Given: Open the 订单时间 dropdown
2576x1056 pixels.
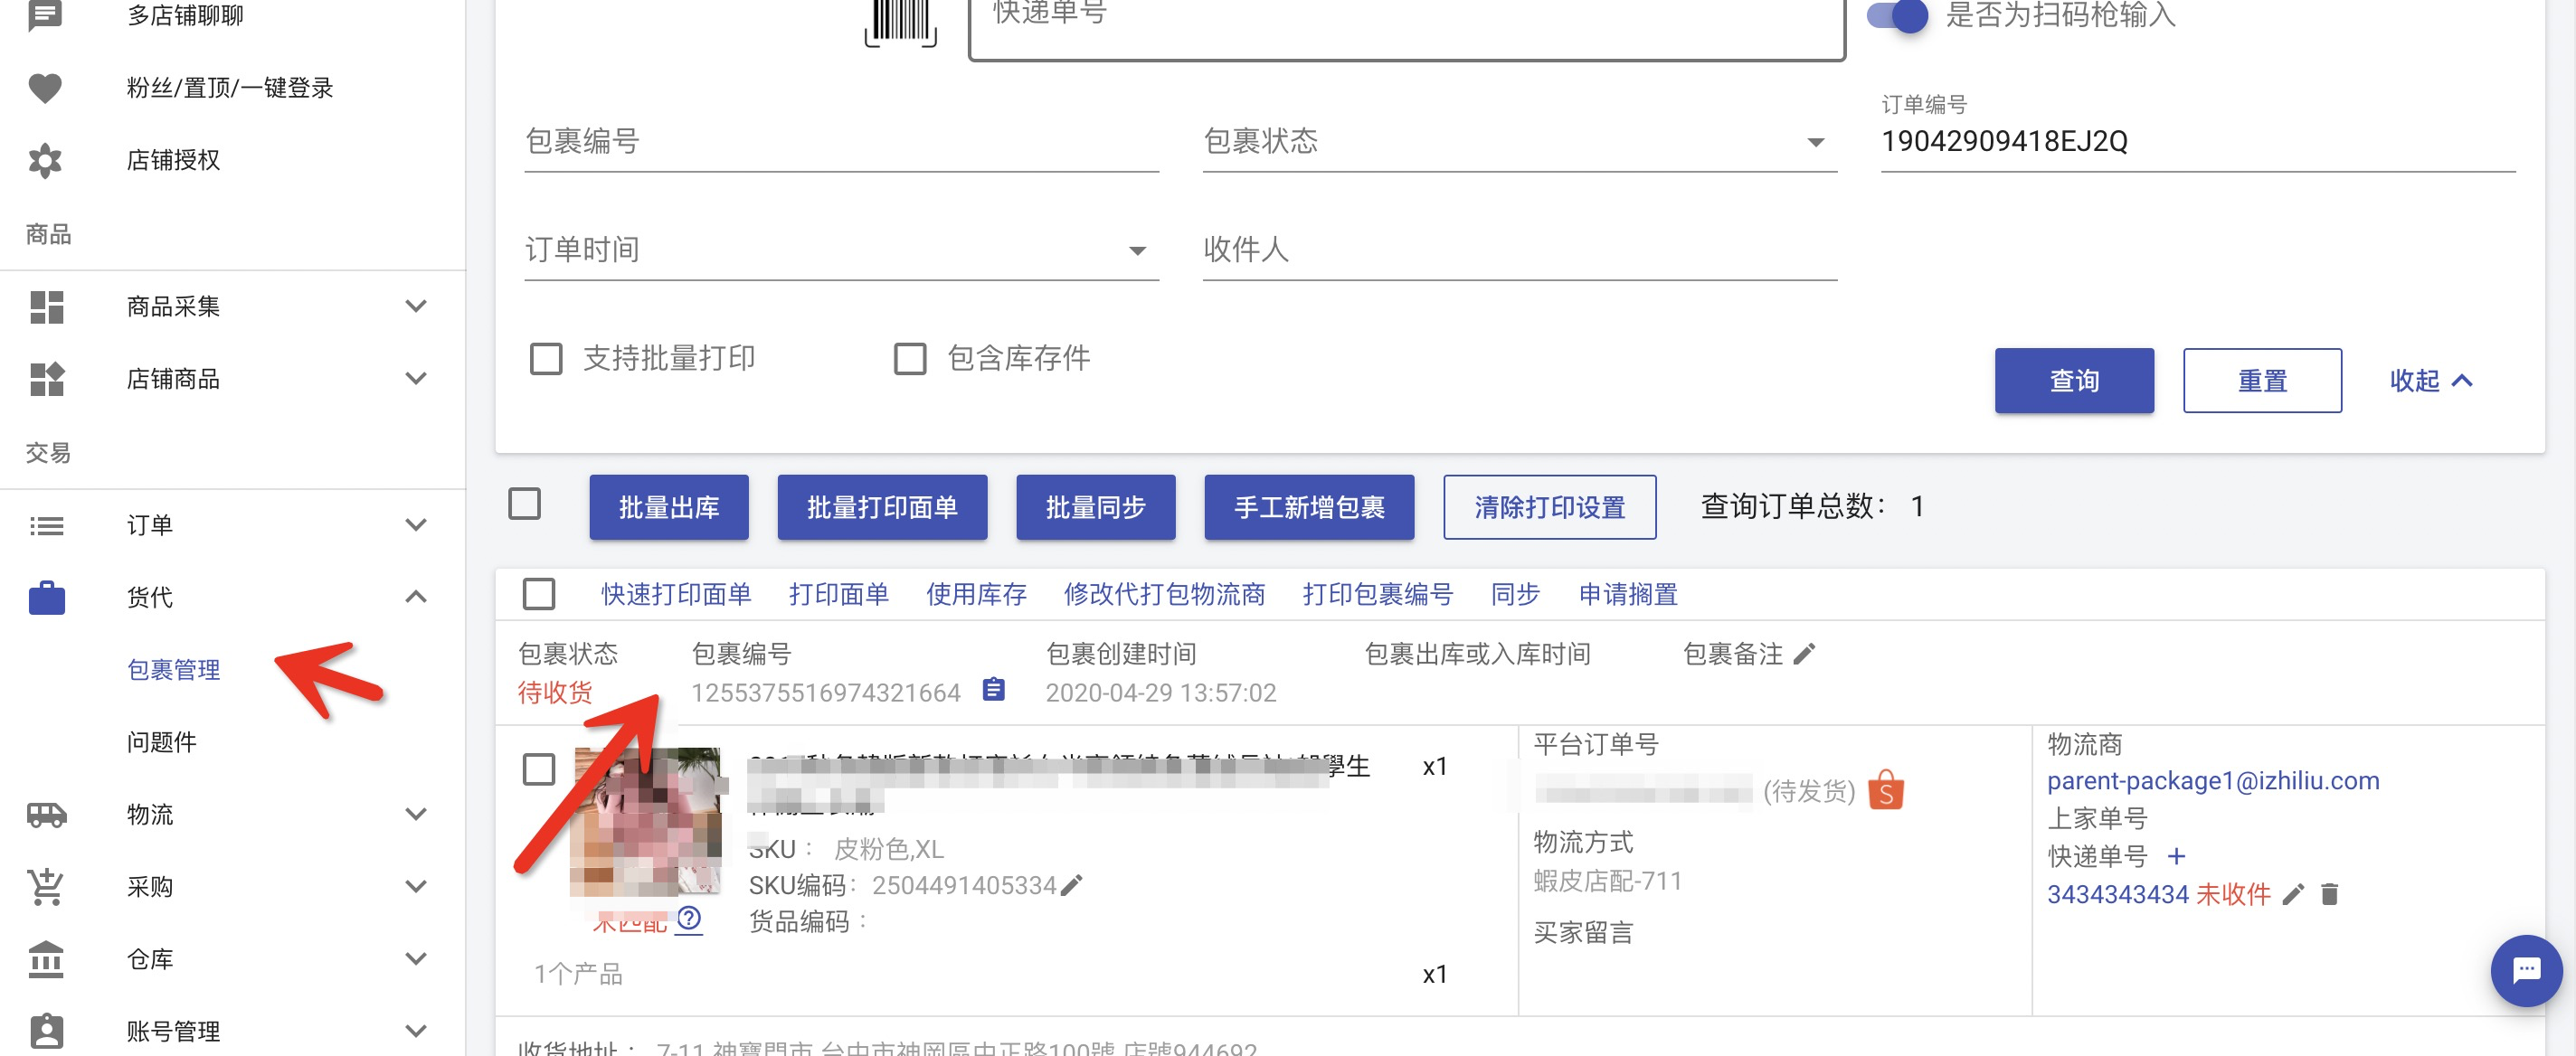Looking at the screenshot, I should [x=840, y=250].
